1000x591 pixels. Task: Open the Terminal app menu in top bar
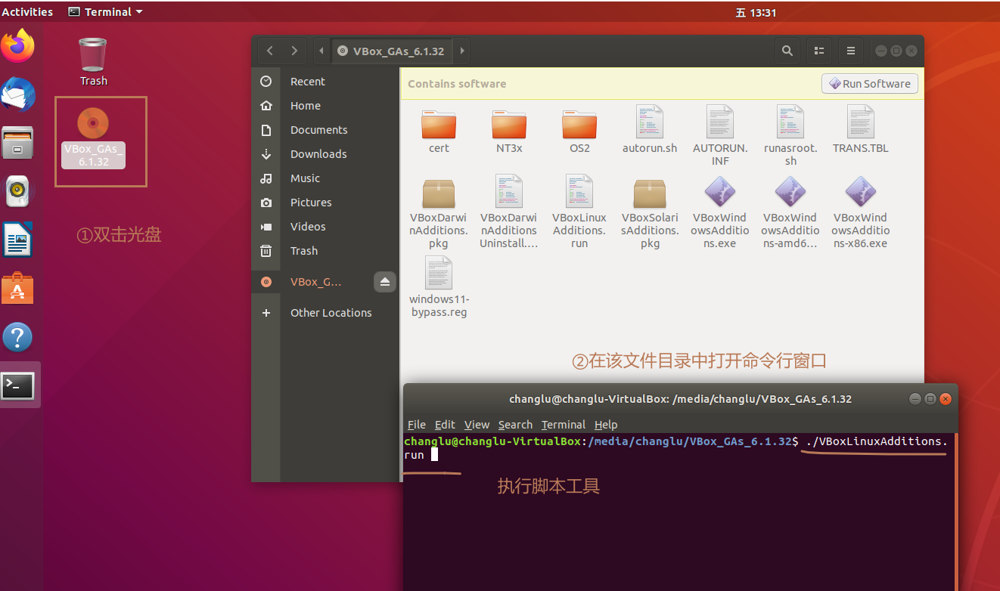tap(105, 11)
